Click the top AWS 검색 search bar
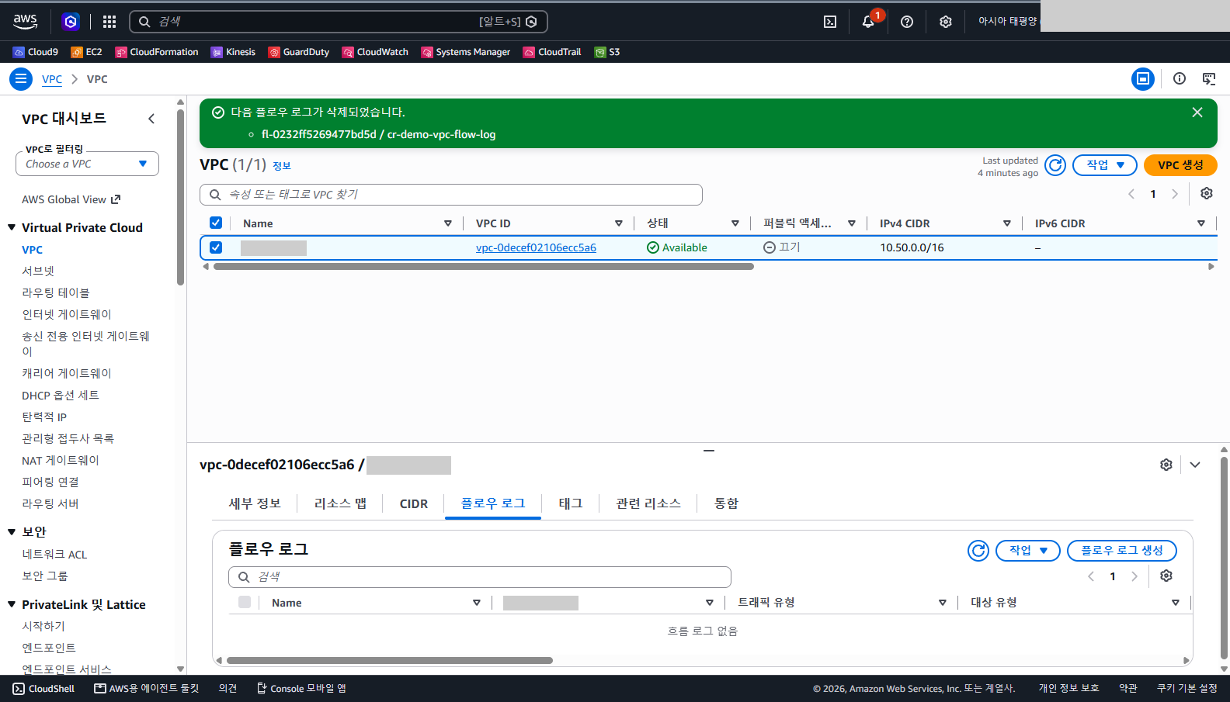Viewport: 1230px width, 702px height. pyautogui.click(x=339, y=22)
